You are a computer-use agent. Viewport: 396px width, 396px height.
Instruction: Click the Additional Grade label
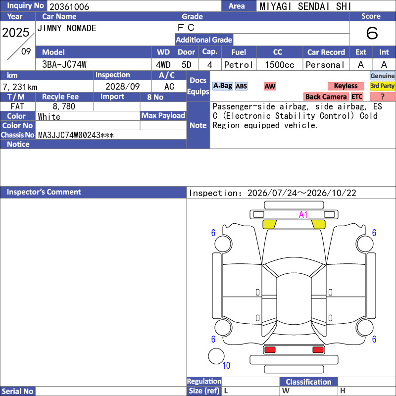pyautogui.click(x=204, y=40)
